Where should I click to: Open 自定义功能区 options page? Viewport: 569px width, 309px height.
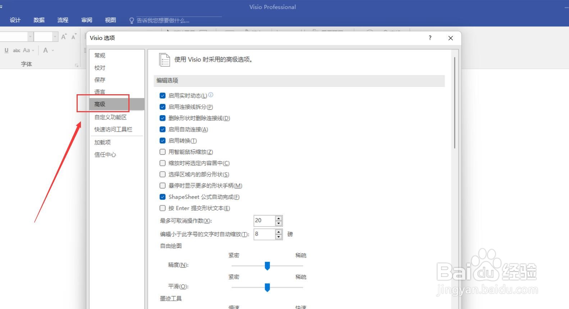pos(117,117)
